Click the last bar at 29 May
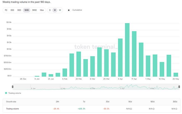 click(176, 75)
